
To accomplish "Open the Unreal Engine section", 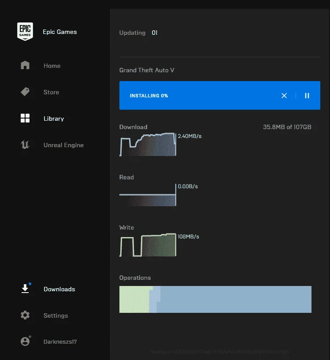I will [63, 145].
